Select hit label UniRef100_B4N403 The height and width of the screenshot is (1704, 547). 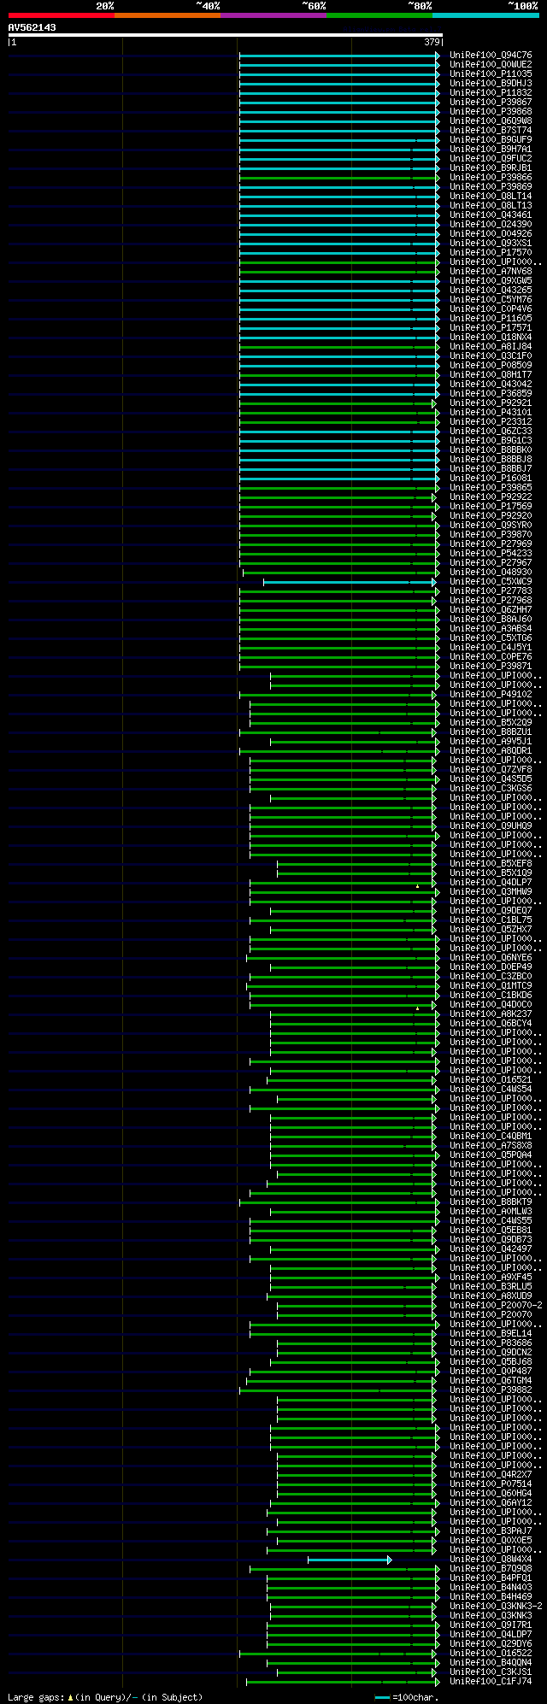coord(491,1588)
